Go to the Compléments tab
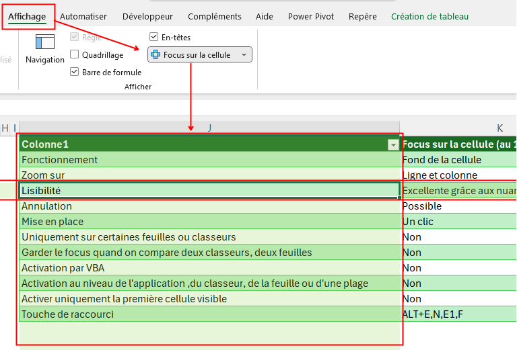 [x=215, y=16]
